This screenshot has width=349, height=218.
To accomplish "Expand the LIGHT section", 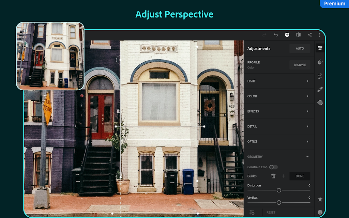I will pyautogui.click(x=279, y=81).
